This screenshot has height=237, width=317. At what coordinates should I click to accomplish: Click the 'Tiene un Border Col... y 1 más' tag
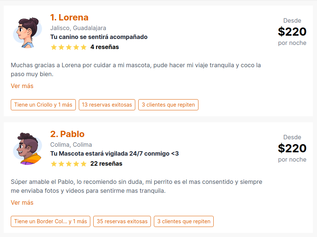tap(51, 221)
